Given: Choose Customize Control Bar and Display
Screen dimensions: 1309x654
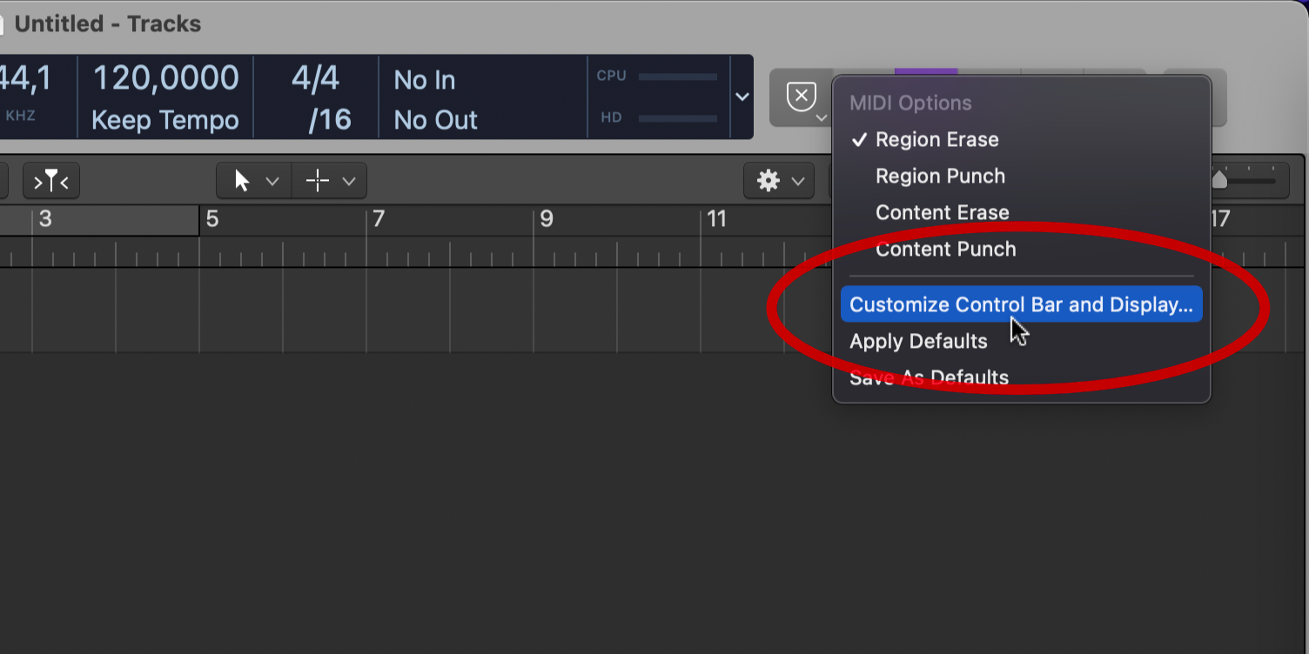Looking at the screenshot, I should pyautogui.click(x=1021, y=304).
